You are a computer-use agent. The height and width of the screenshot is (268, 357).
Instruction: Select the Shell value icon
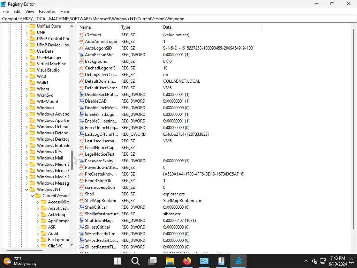coord(82,194)
